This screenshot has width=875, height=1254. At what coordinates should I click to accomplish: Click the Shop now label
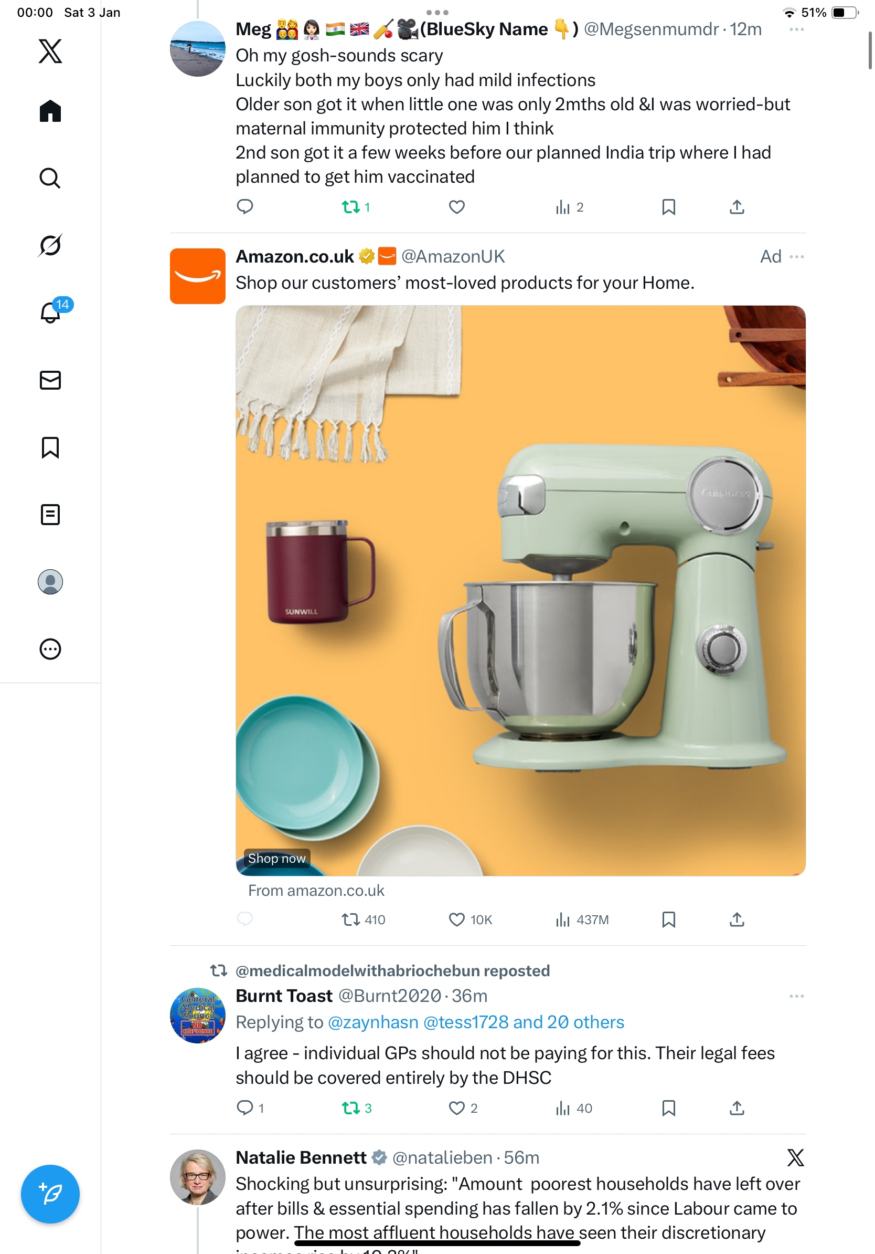[276, 859]
